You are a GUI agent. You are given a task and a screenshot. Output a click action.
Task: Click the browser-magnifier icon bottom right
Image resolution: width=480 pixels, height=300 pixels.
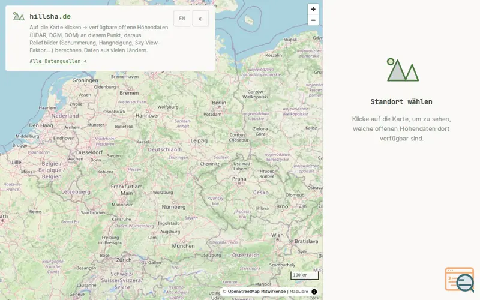tap(460, 280)
